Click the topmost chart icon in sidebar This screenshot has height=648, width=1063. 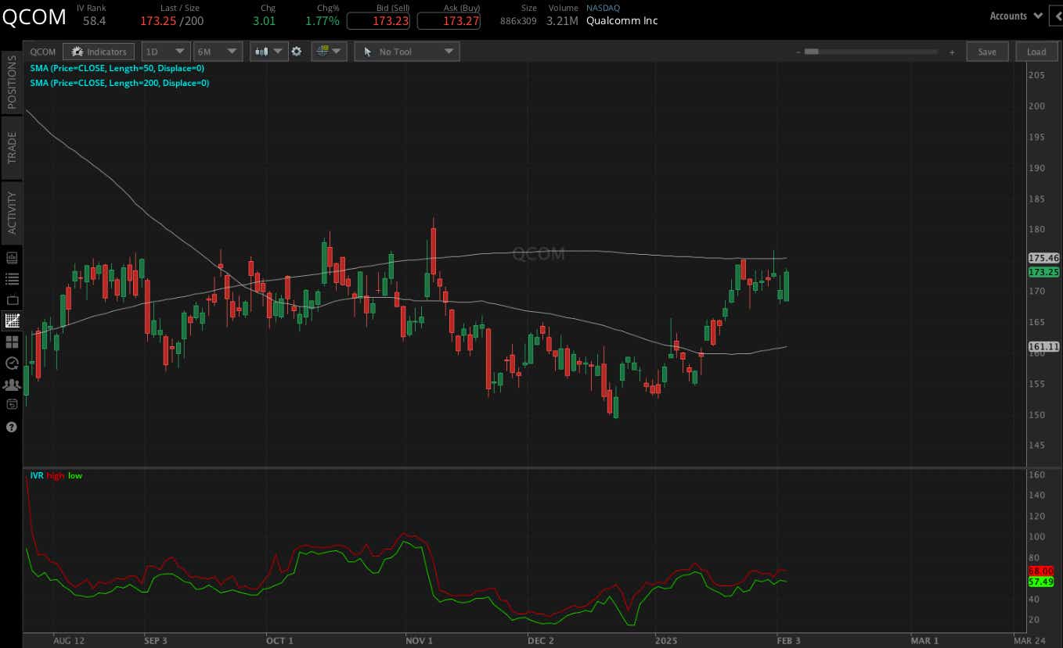(12, 257)
